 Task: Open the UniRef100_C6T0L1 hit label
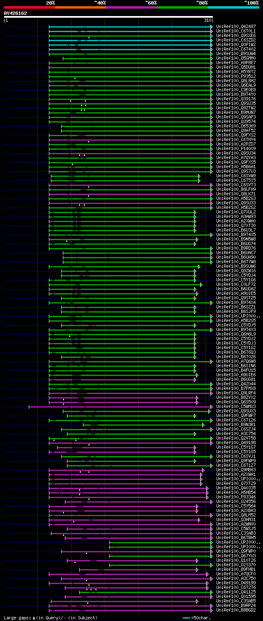tap(236, 31)
